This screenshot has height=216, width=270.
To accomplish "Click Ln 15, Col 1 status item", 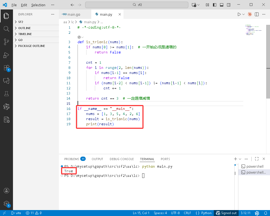I will coord(141,213).
